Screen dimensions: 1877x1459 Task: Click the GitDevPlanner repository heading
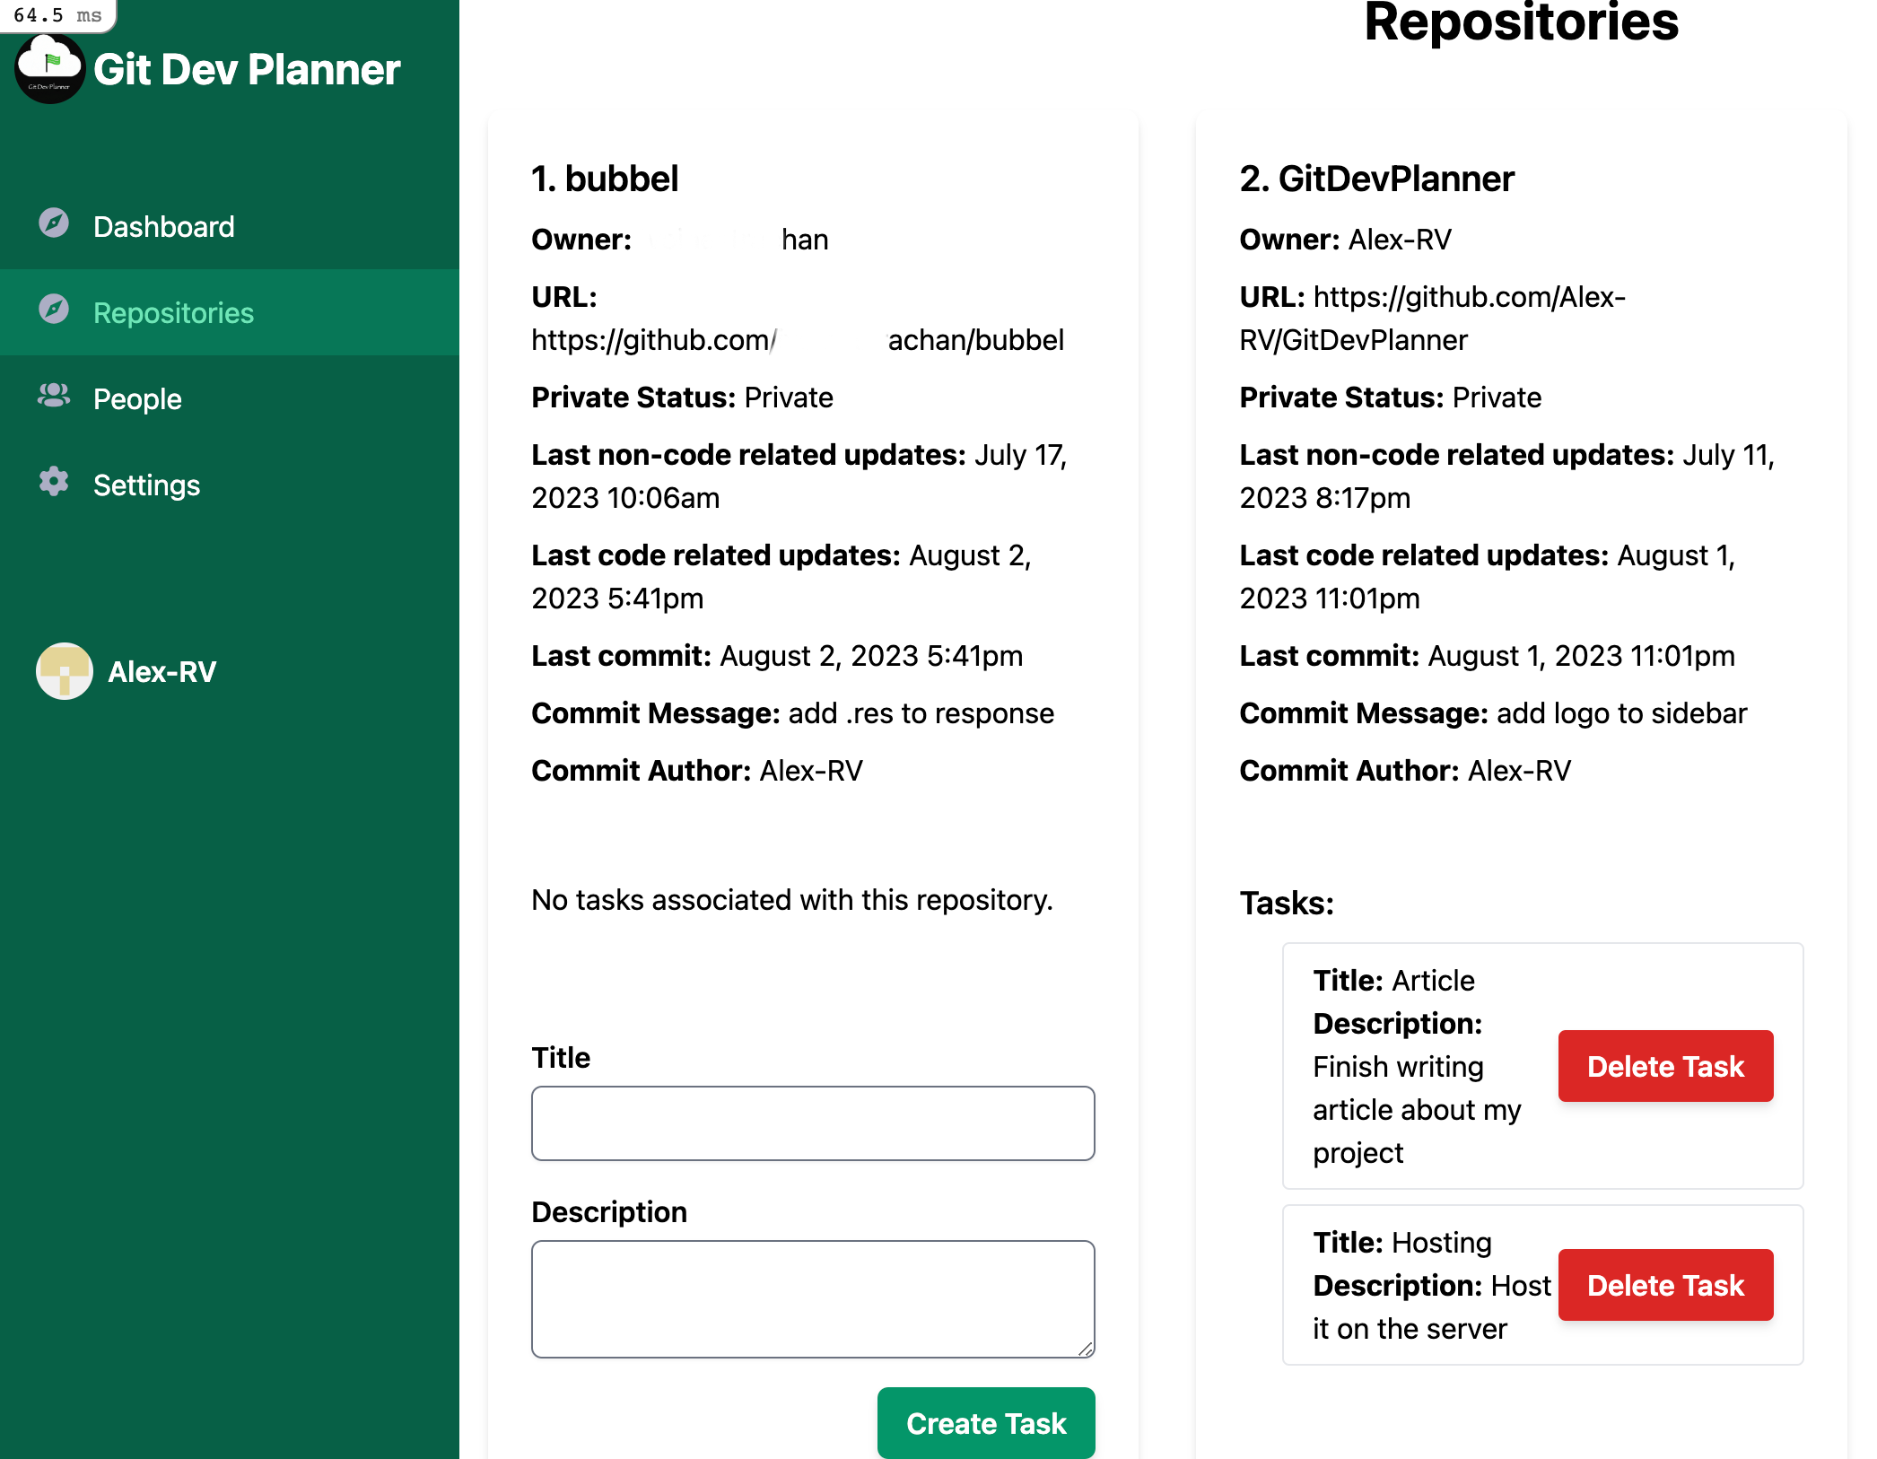pos(1376,179)
